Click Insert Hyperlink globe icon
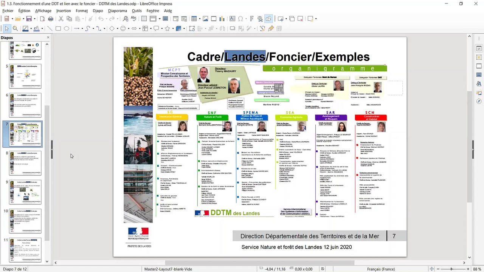 (260, 19)
